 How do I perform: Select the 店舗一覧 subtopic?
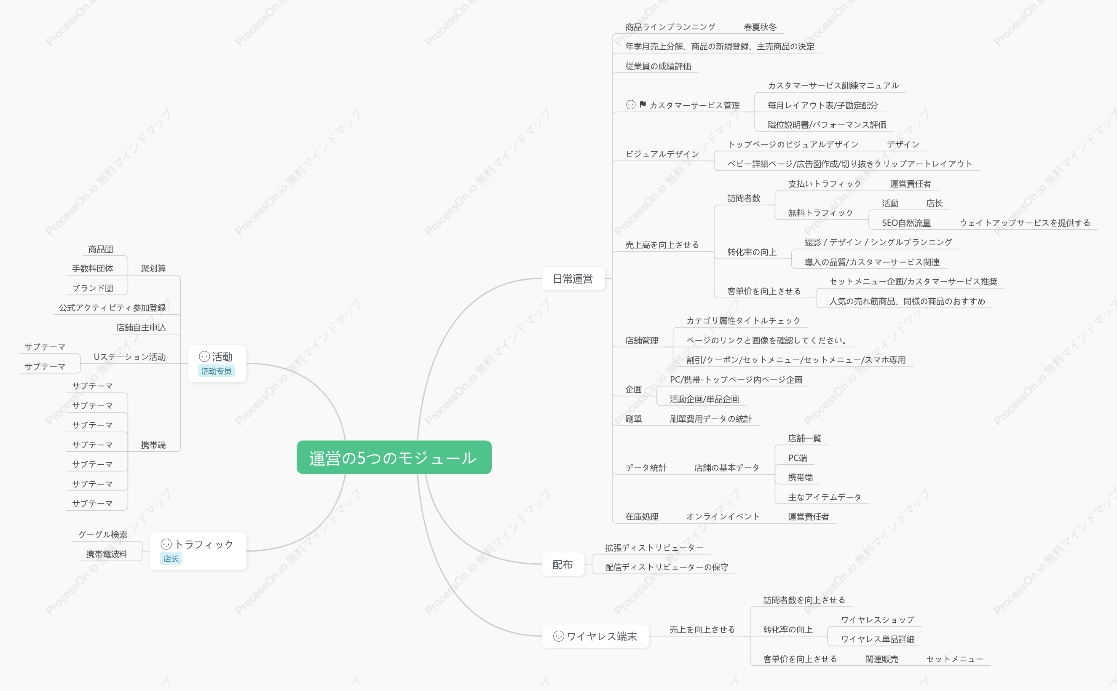(804, 438)
